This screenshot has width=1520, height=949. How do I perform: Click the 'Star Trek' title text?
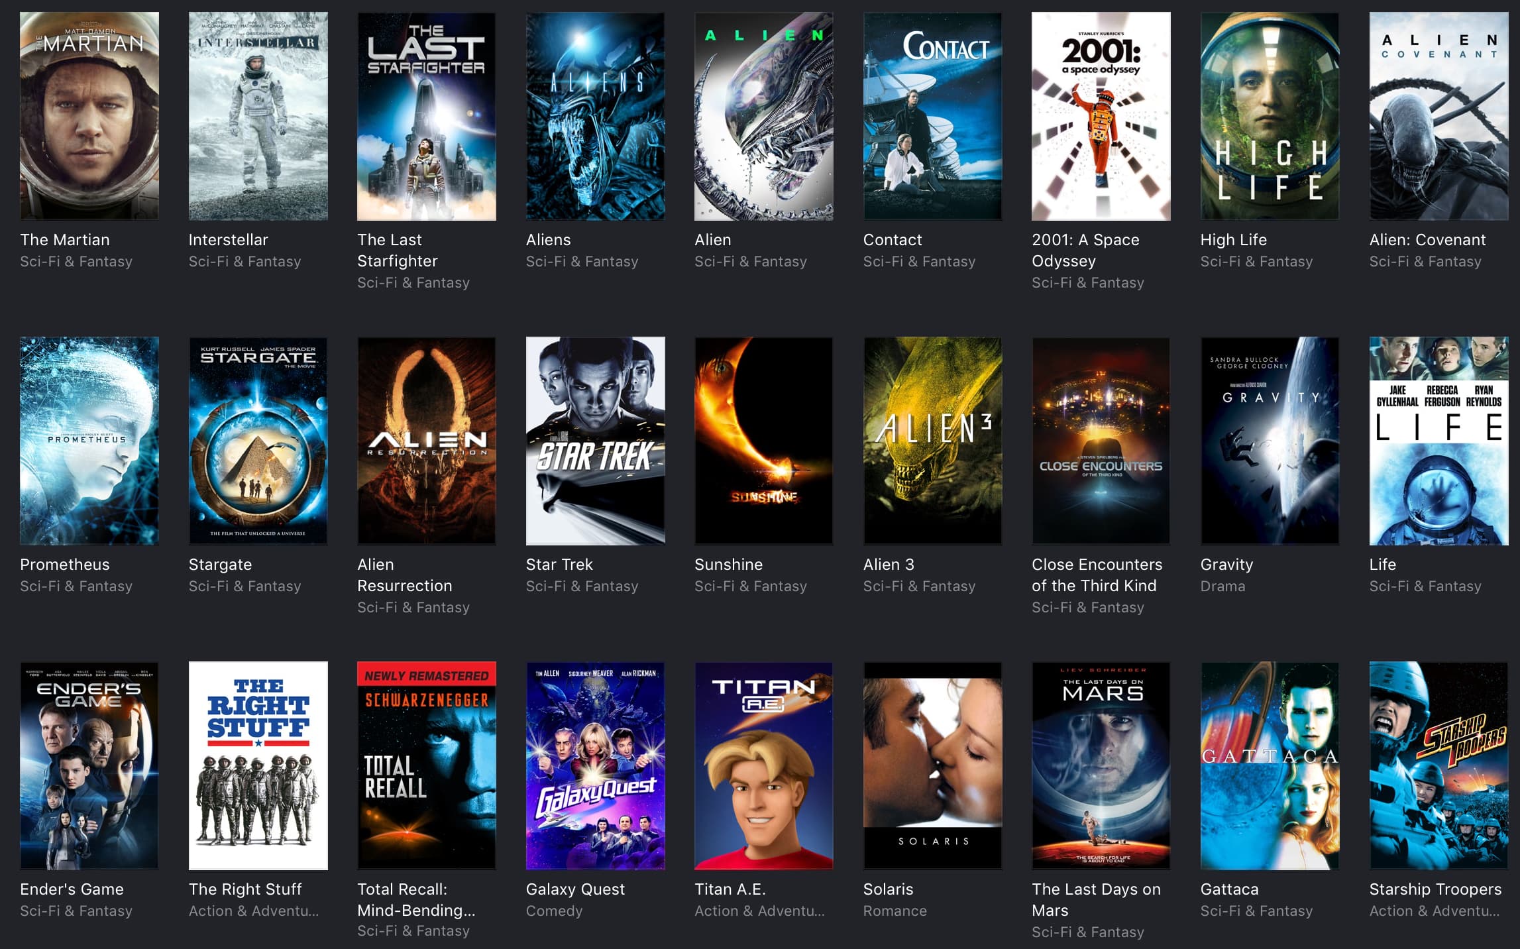coord(559,565)
